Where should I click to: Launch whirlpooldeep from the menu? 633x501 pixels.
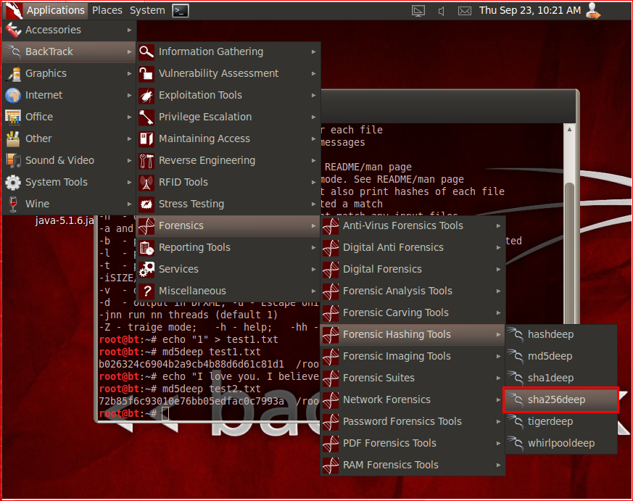click(x=561, y=443)
